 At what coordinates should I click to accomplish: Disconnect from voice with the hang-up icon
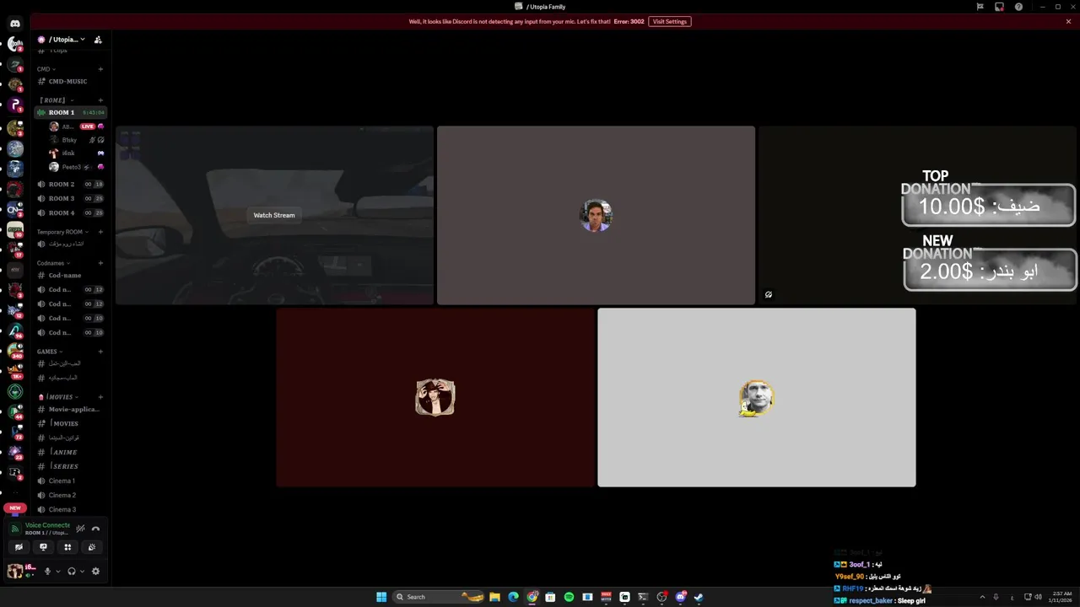click(95, 529)
